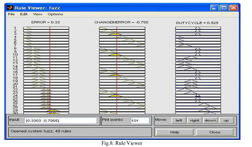Click rule number 24 label

[x=15, y=96]
